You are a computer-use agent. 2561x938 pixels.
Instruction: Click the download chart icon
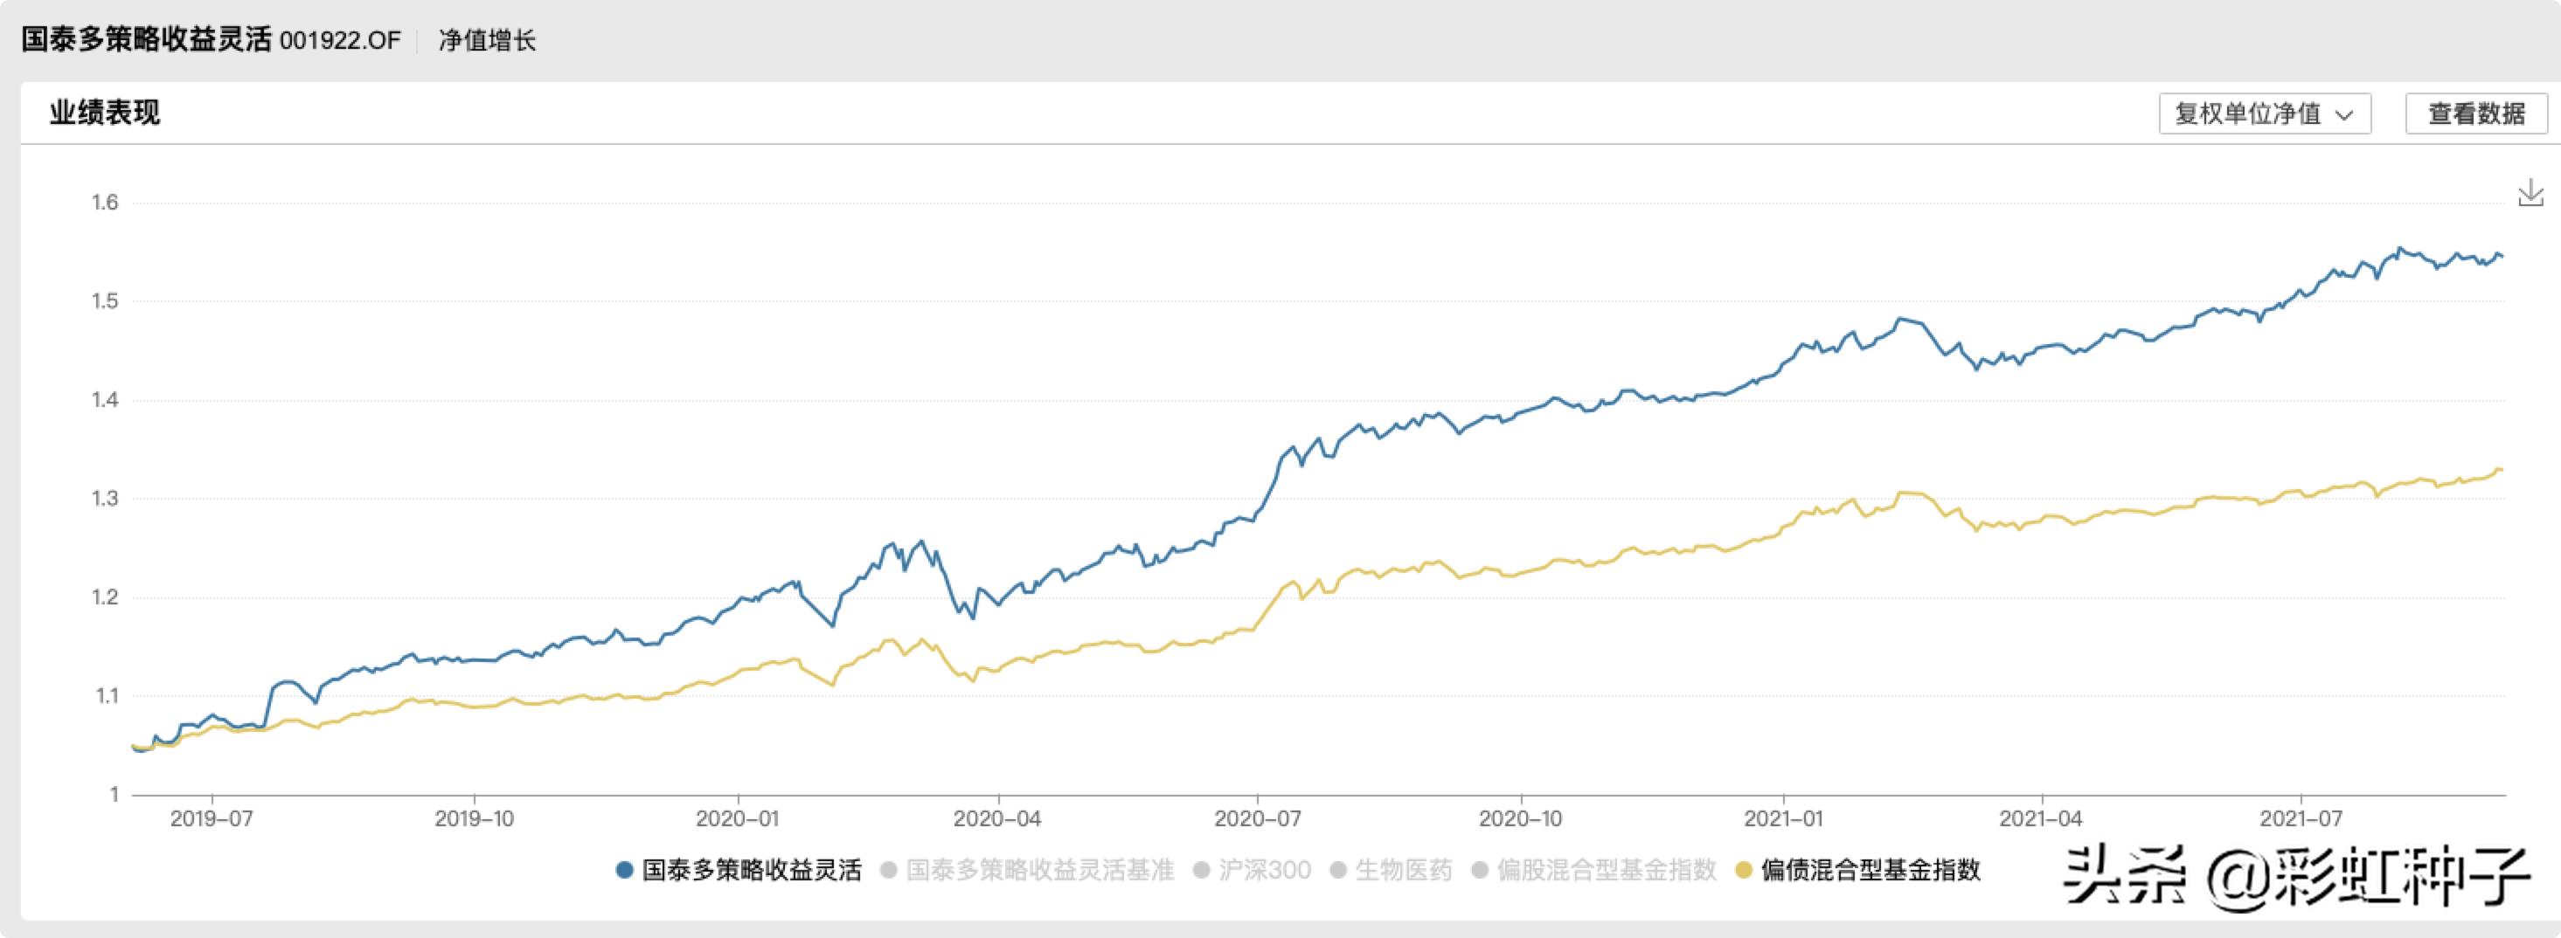(x=2530, y=193)
